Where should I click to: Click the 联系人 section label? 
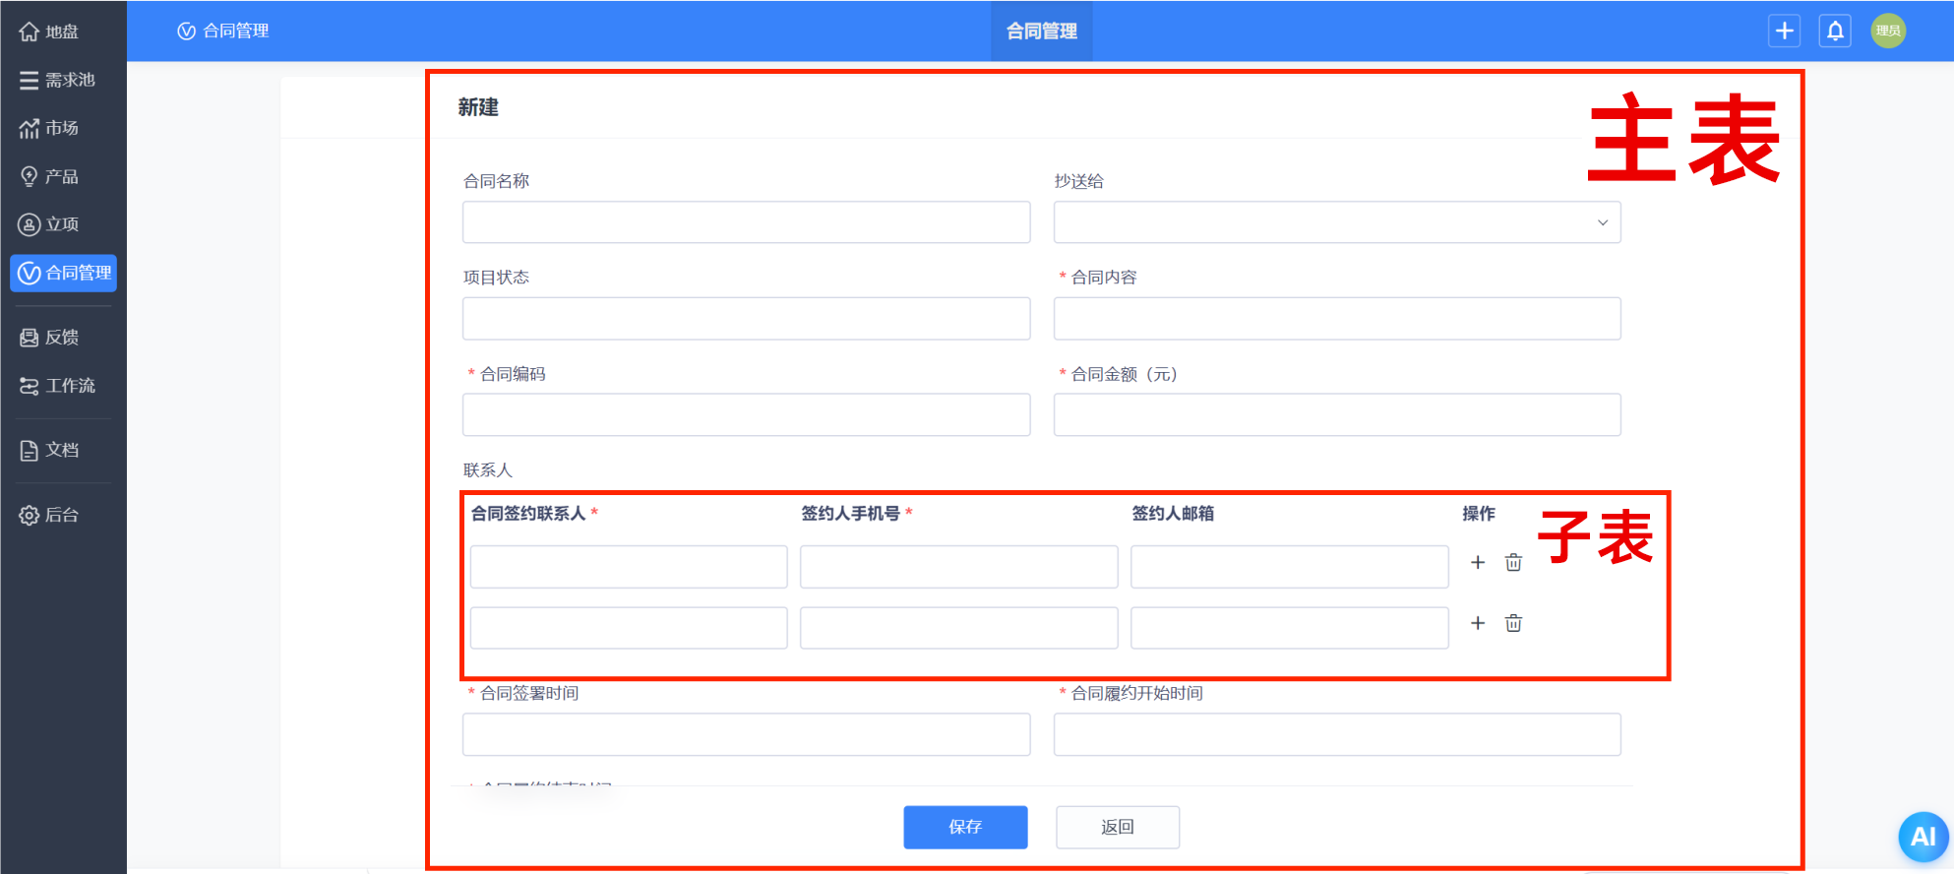pos(488,470)
